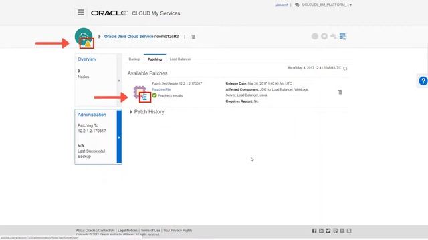The height and width of the screenshot is (240, 428).
Task: Click the greyed-out start service icon
Action: point(315,36)
